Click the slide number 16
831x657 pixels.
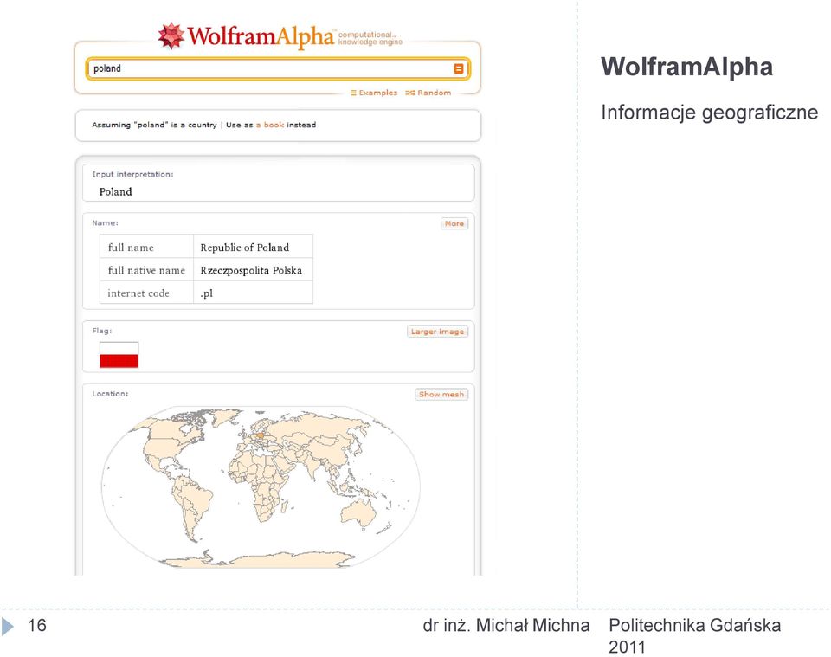37,625
